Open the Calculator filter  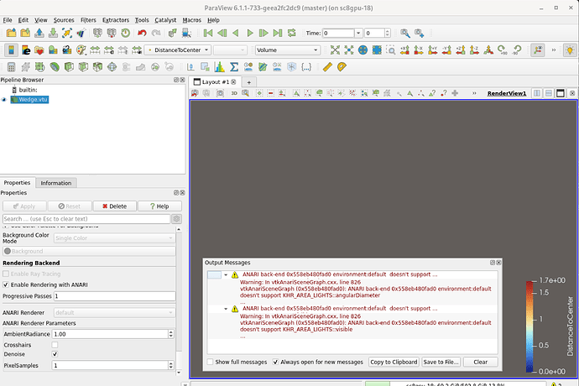[11, 67]
